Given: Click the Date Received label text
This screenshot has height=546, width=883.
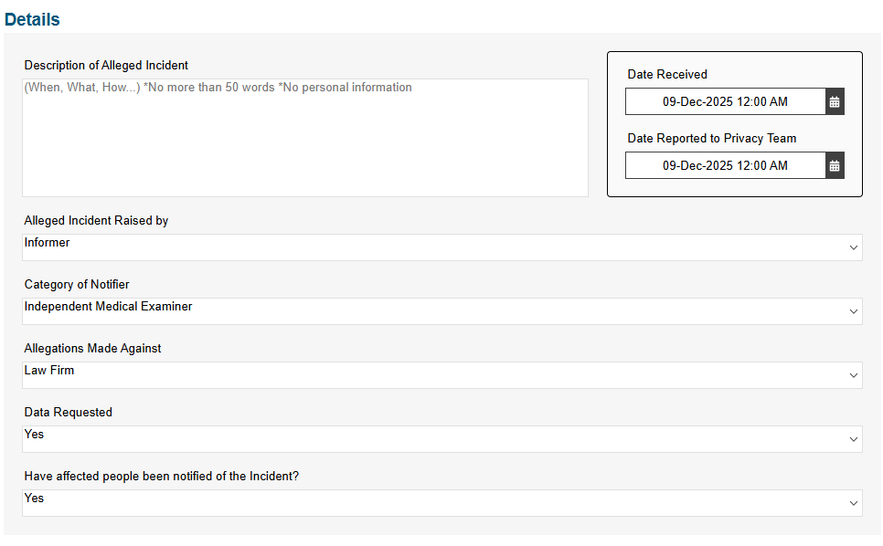Looking at the screenshot, I should click(x=667, y=74).
